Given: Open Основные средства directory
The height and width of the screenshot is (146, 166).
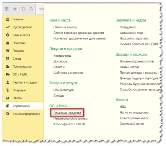Looking at the screenshot, I should (67, 113).
